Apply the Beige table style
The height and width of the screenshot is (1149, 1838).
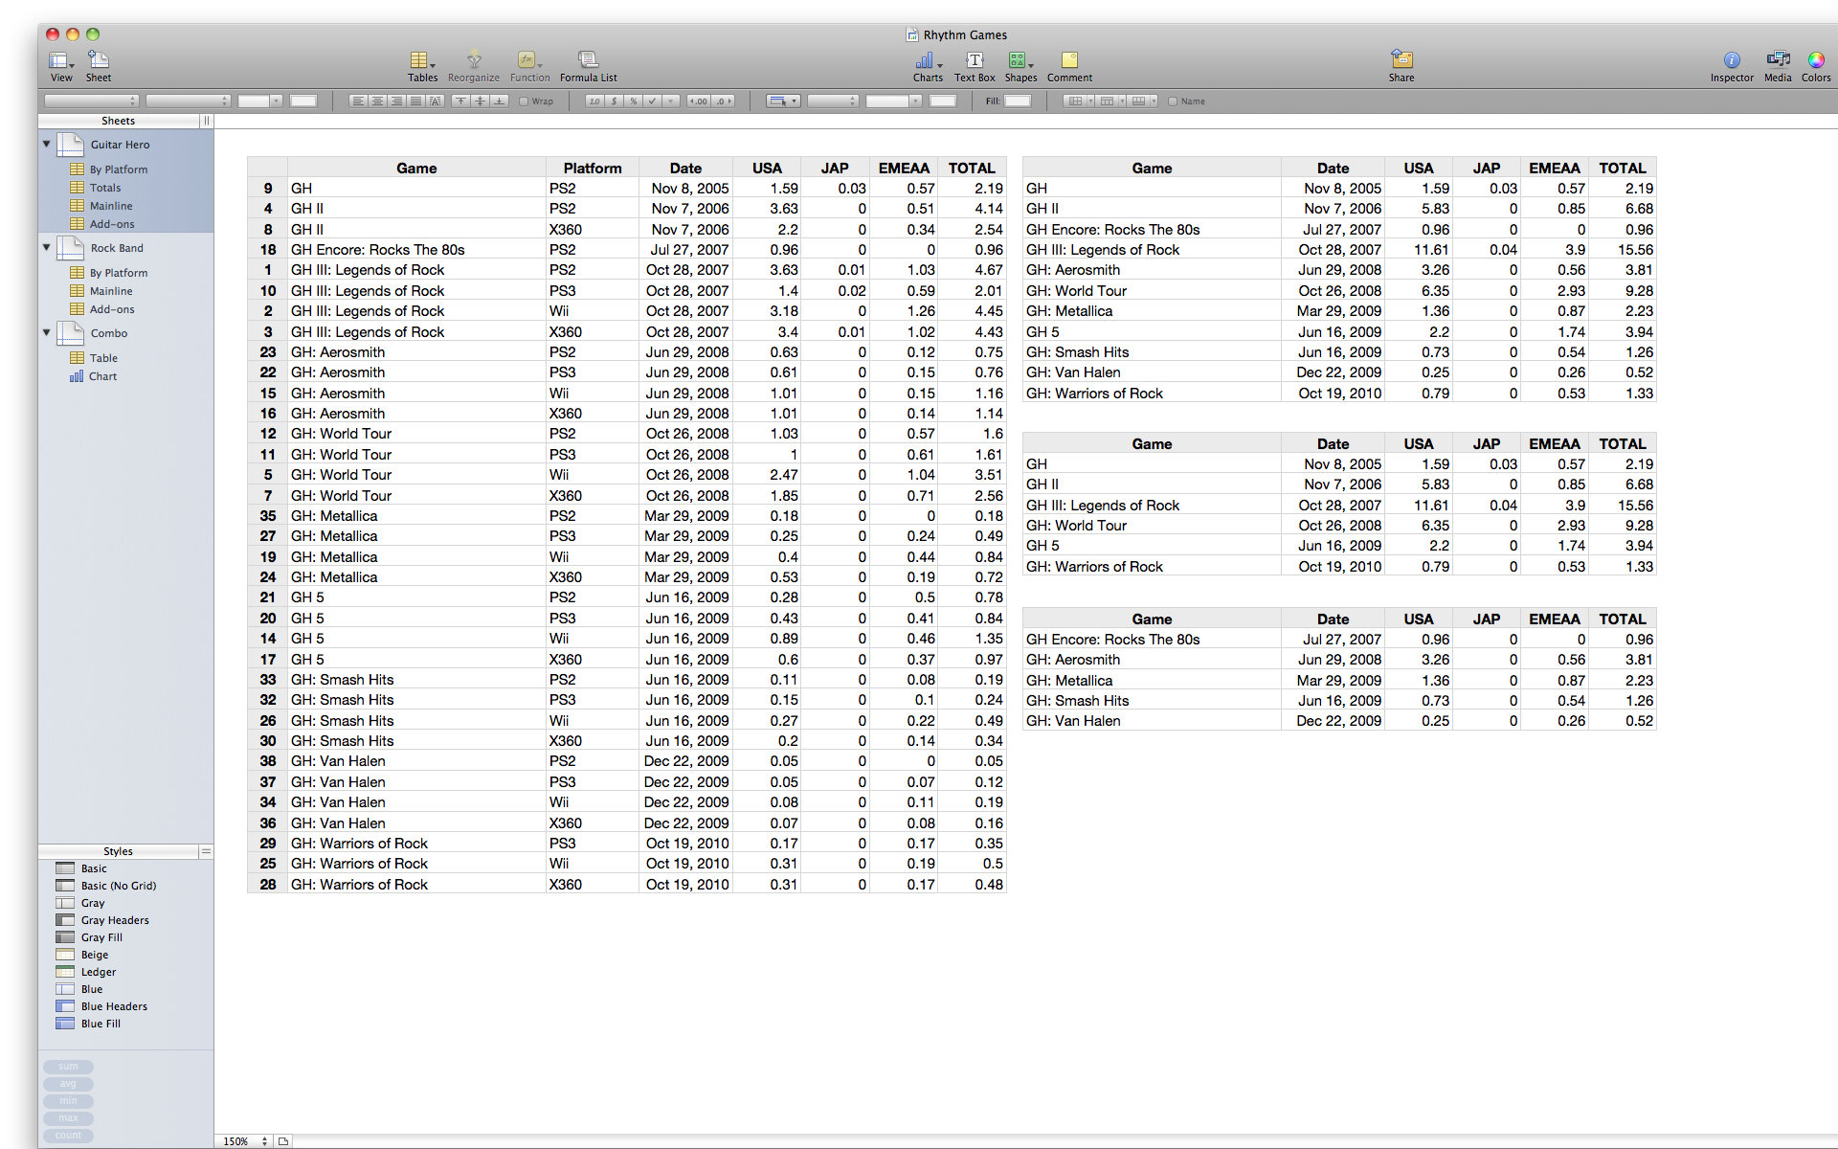94,955
